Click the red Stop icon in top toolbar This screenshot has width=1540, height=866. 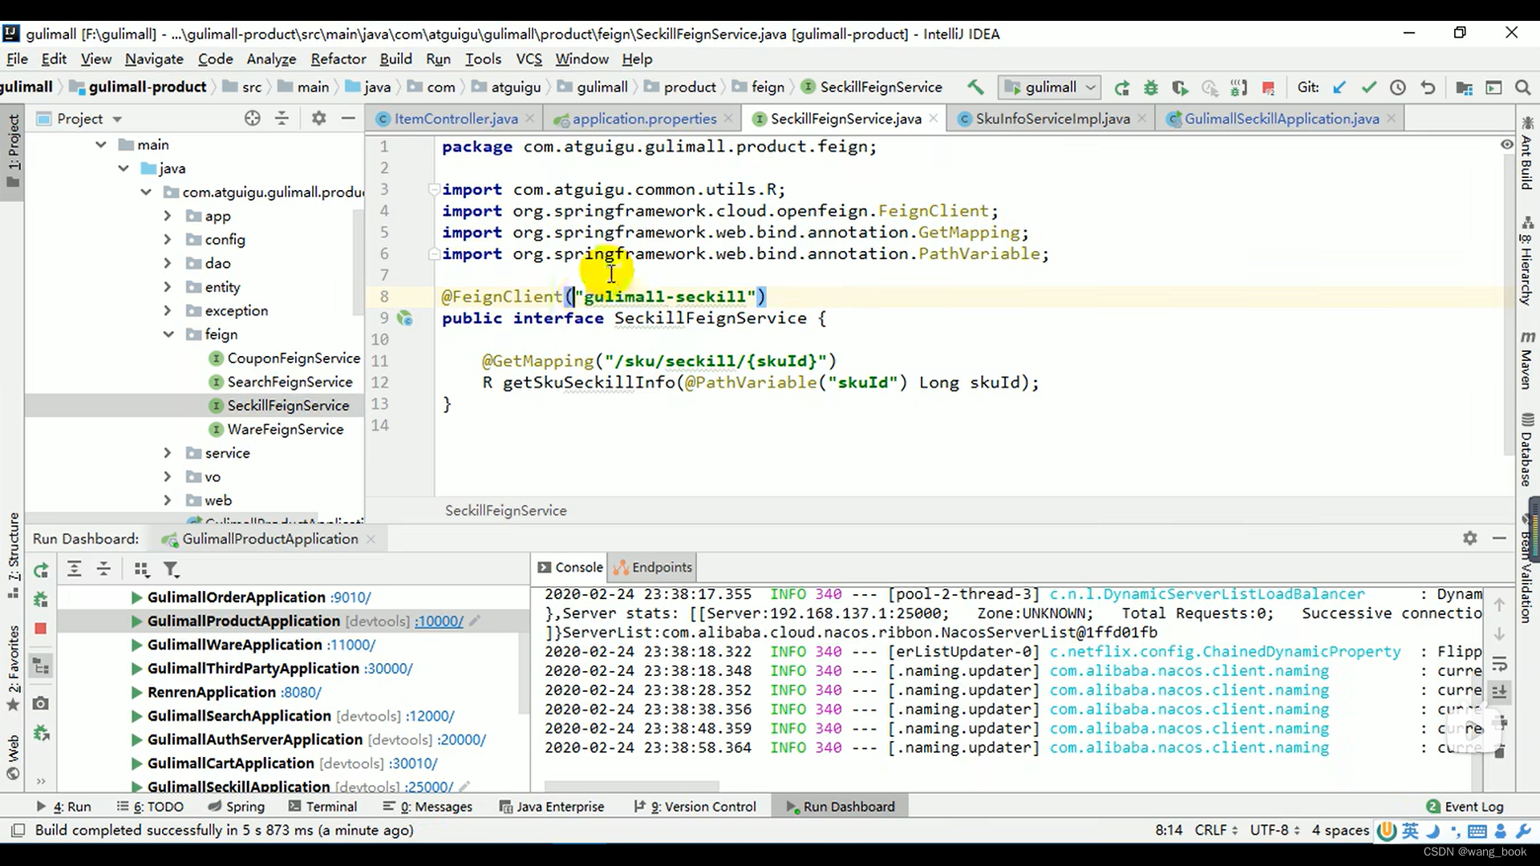[x=1268, y=87]
